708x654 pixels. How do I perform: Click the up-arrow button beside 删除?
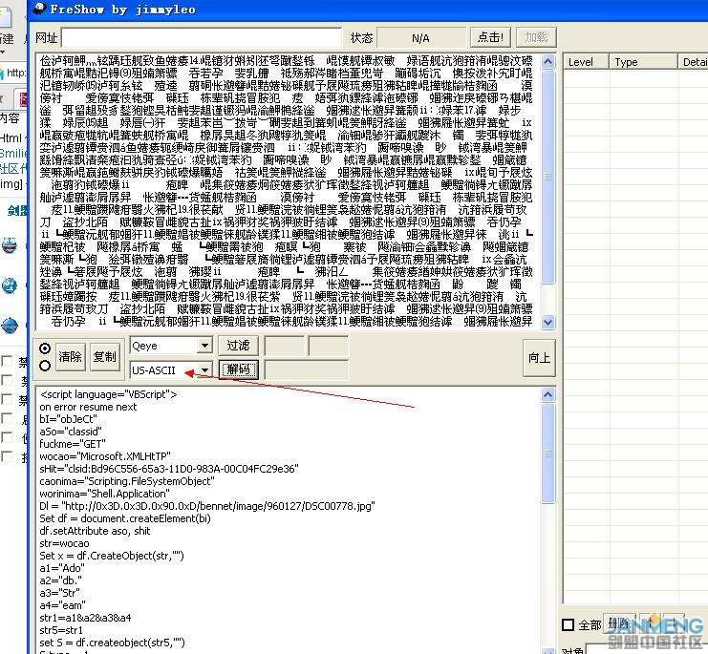(650, 623)
